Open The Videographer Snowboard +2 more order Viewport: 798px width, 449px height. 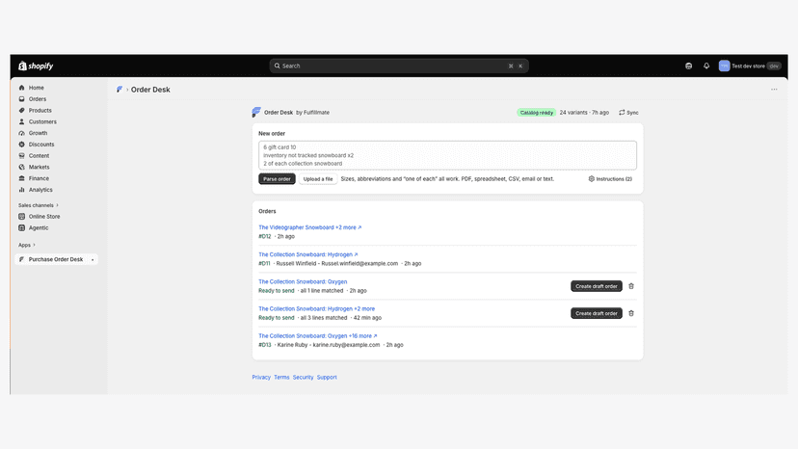click(x=310, y=227)
